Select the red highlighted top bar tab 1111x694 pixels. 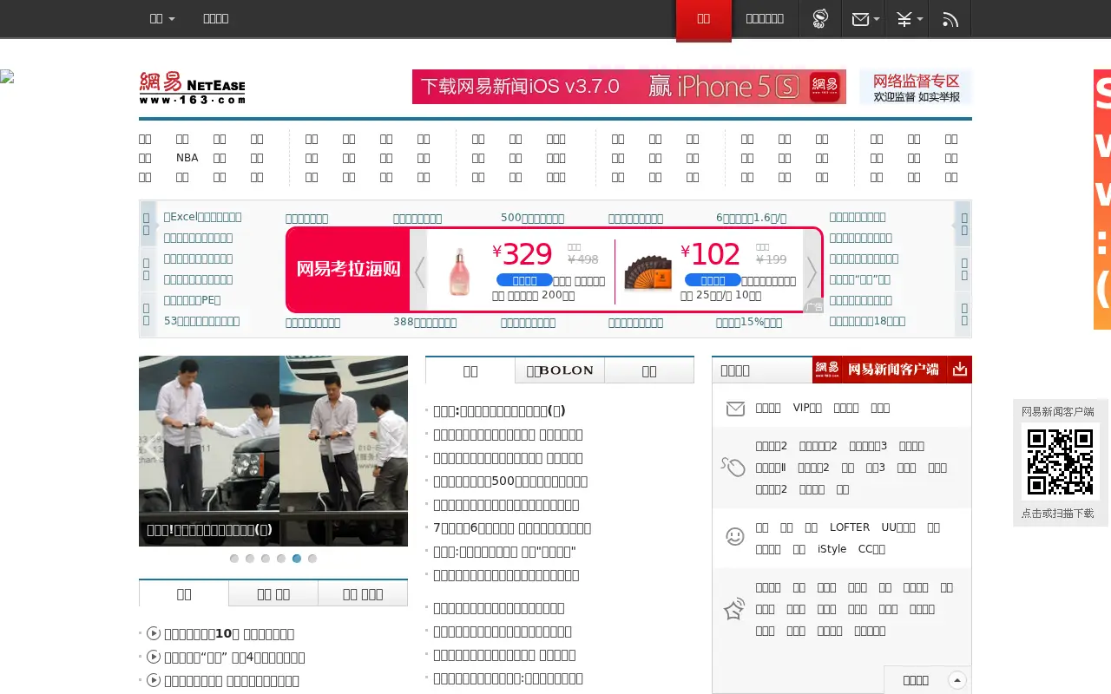(x=703, y=19)
